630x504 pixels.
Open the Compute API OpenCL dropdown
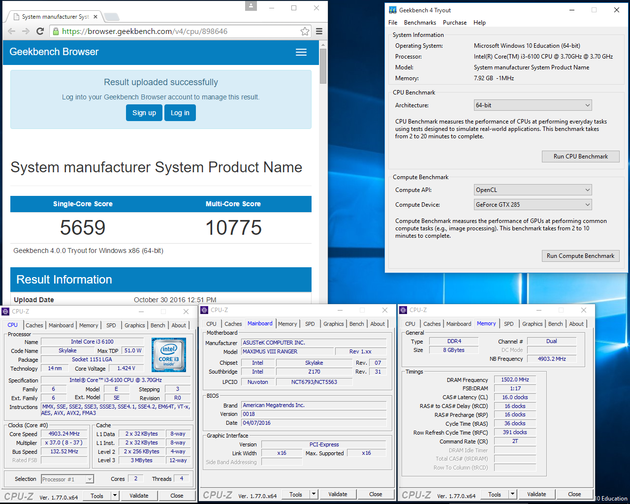click(x=533, y=190)
